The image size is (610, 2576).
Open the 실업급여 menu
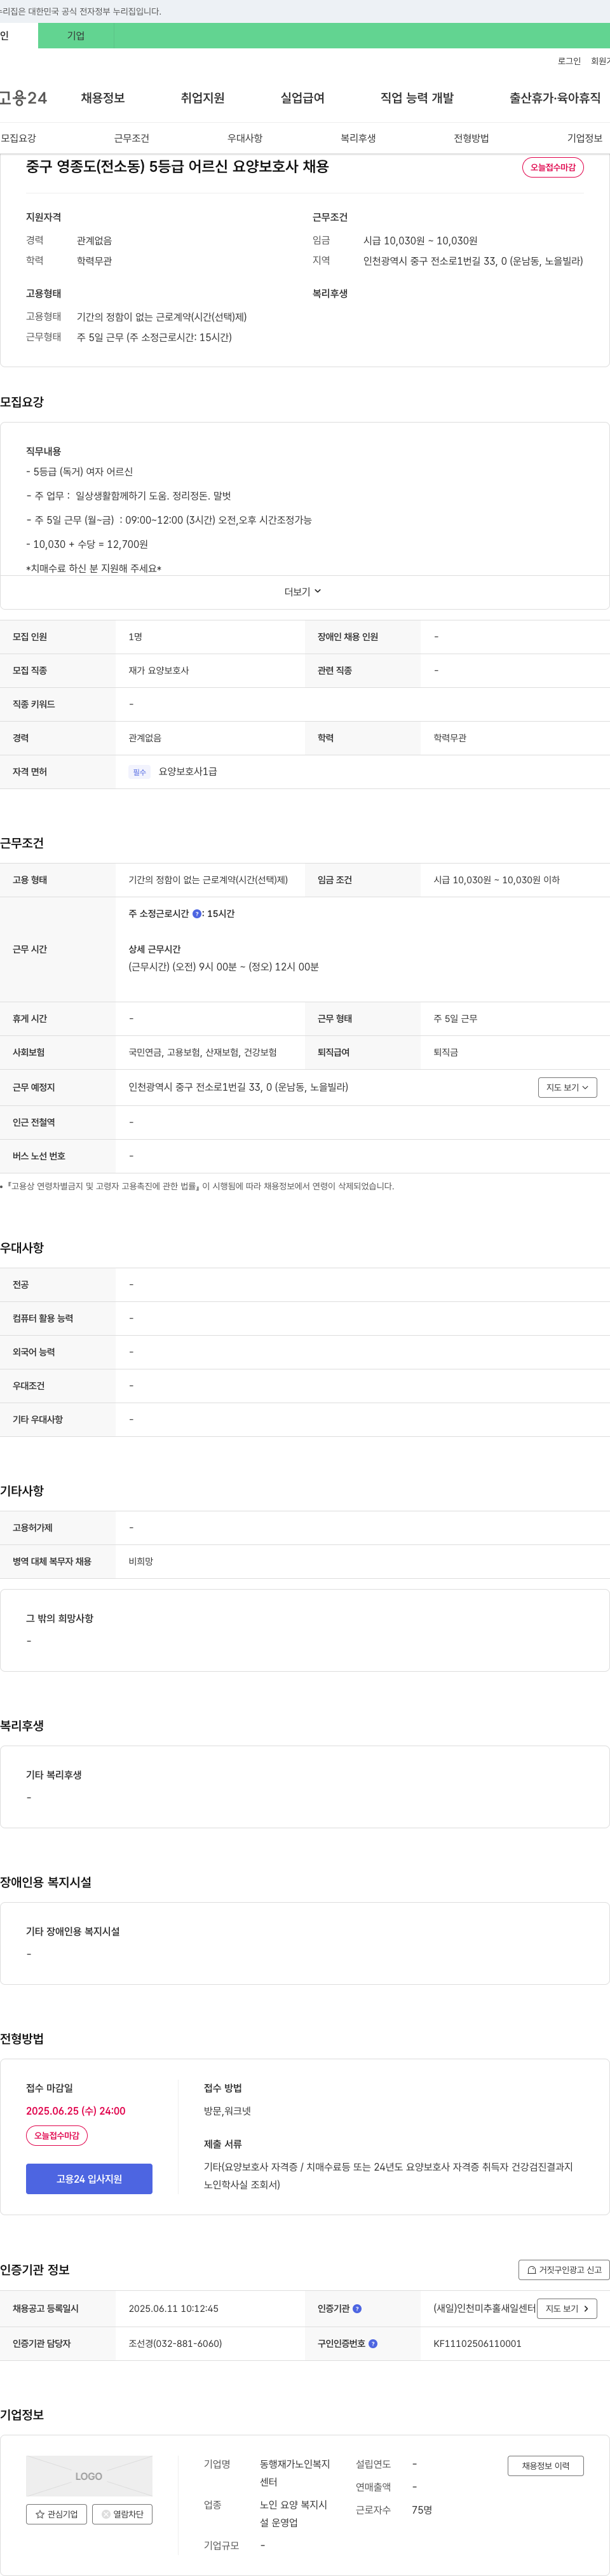[x=302, y=98]
